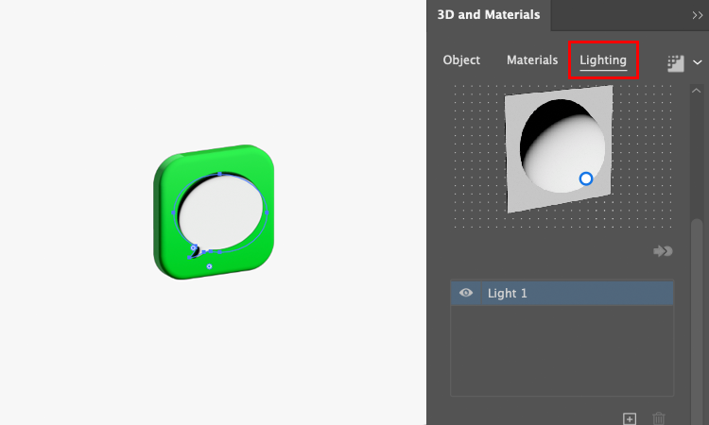Switch to the Materials tab
The height and width of the screenshot is (425, 709).
532,60
